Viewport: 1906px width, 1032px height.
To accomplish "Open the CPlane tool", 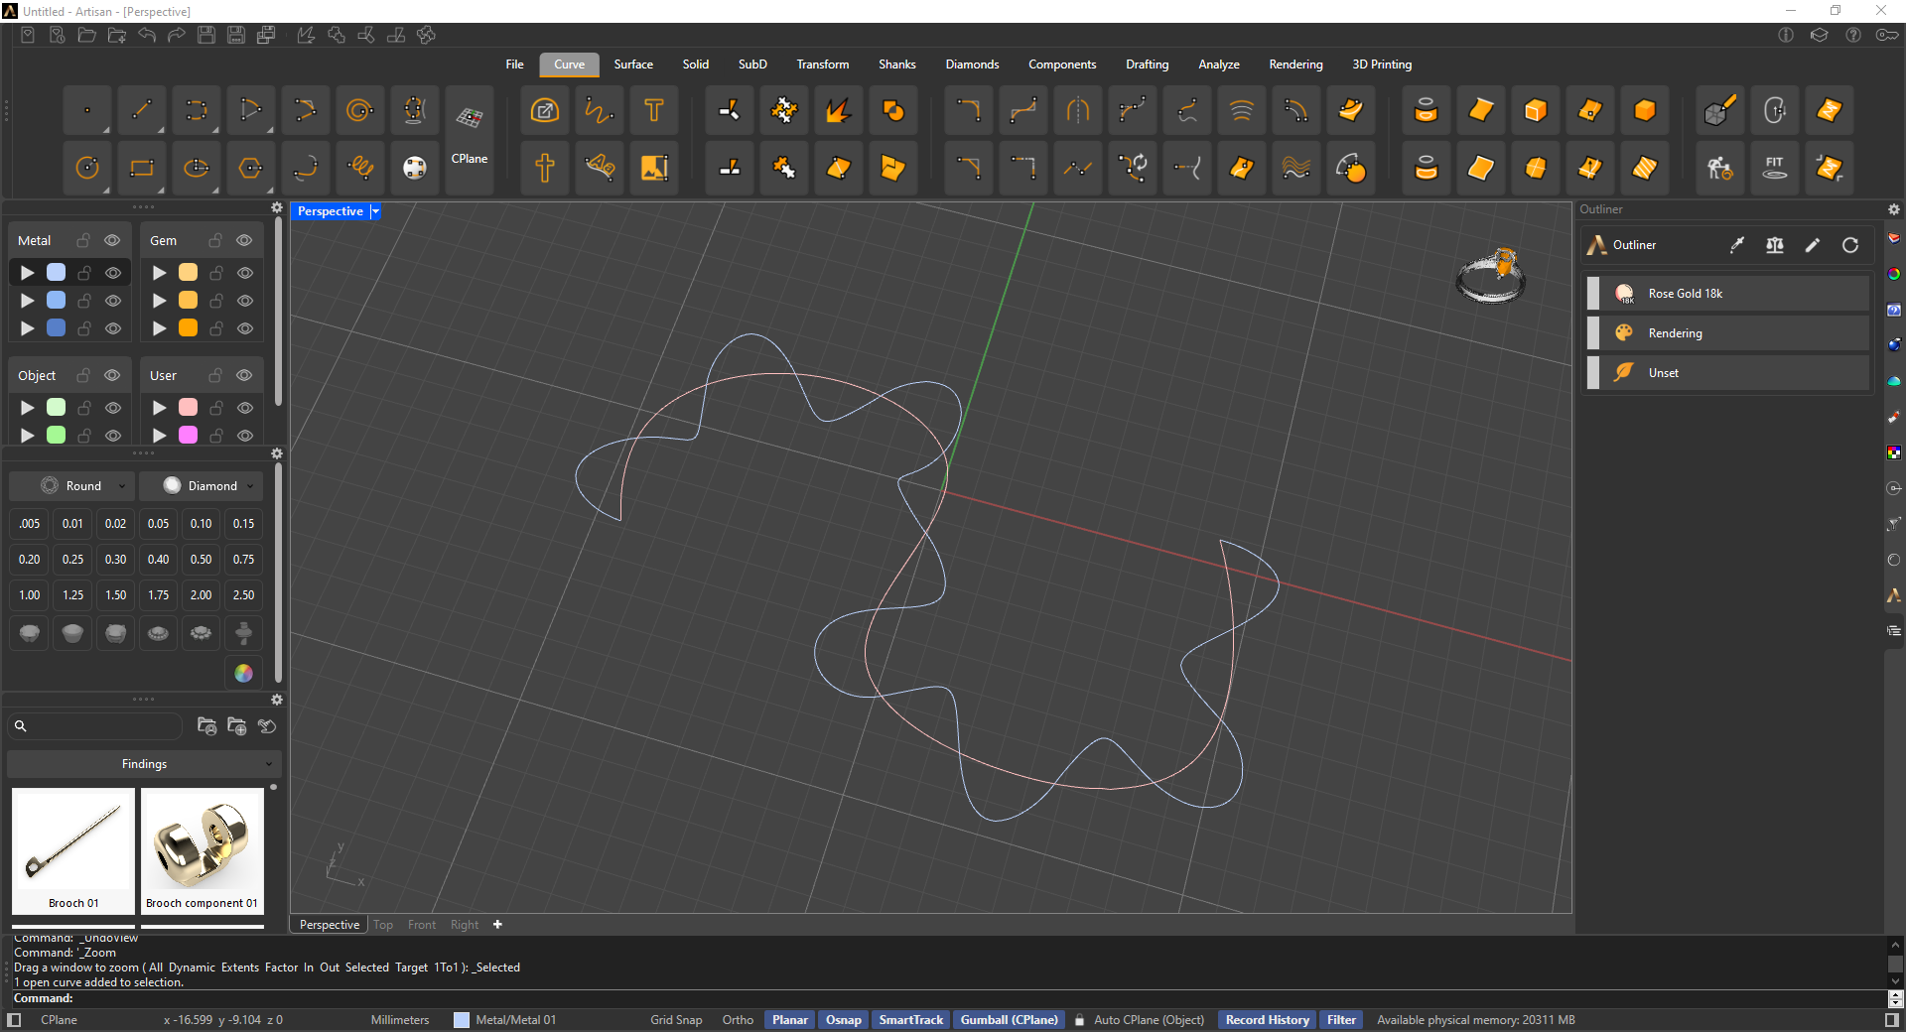I will [470, 138].
